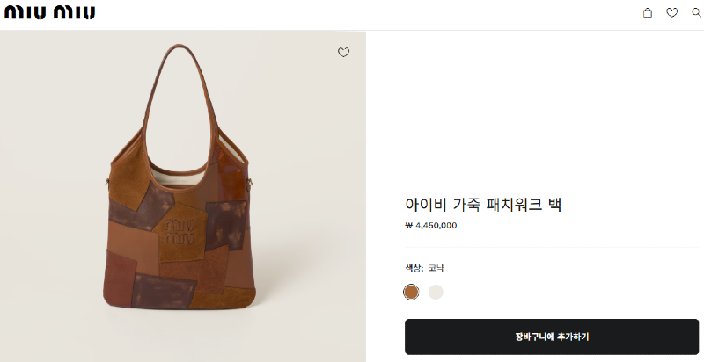
Task: Click the product title 아이비 가죽 패치워크 백
Action: pyautogui.click(x=483, y=205)
